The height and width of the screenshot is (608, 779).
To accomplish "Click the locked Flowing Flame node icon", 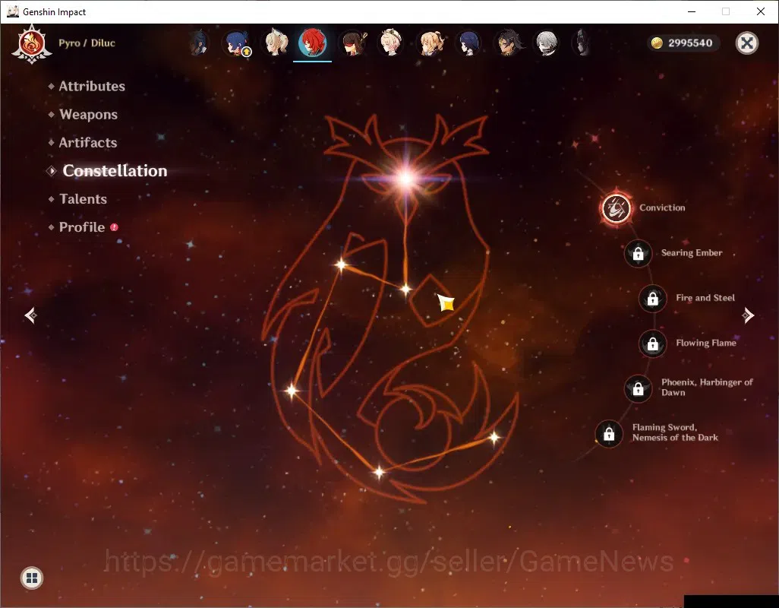I will click(653, 344).
